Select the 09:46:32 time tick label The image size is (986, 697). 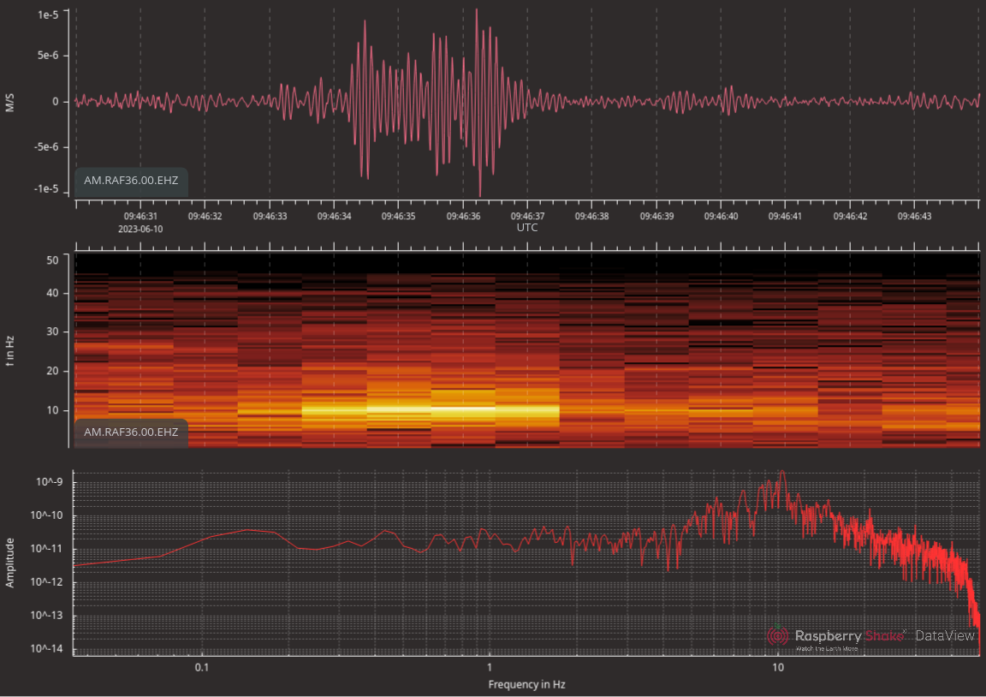[x=205, y=217]
